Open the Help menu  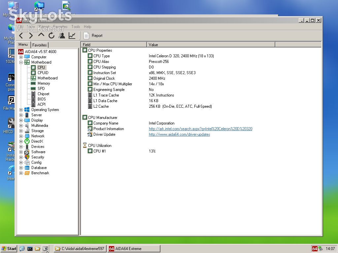87,27
